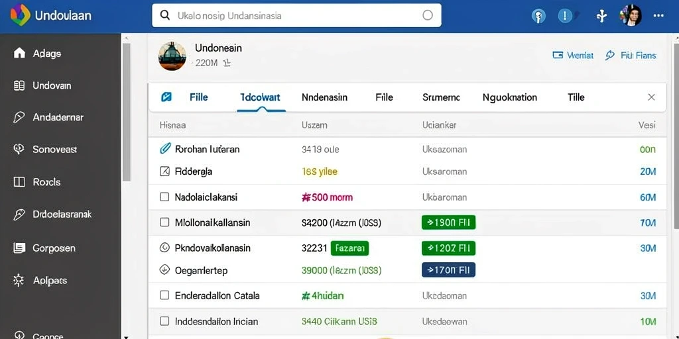Click the Undoneain profile picture
Viewport: 679px width, 339px height.
[172, 56]
